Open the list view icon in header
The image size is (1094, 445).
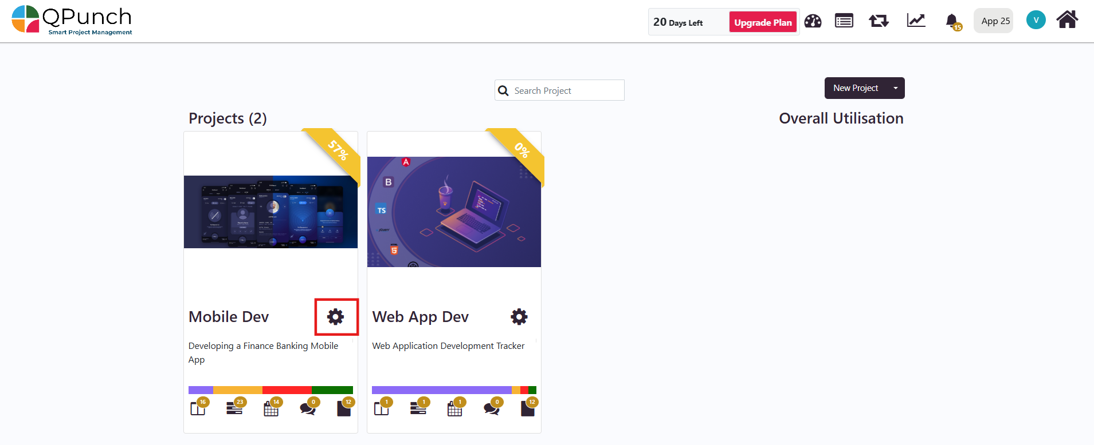click(844, 21)
